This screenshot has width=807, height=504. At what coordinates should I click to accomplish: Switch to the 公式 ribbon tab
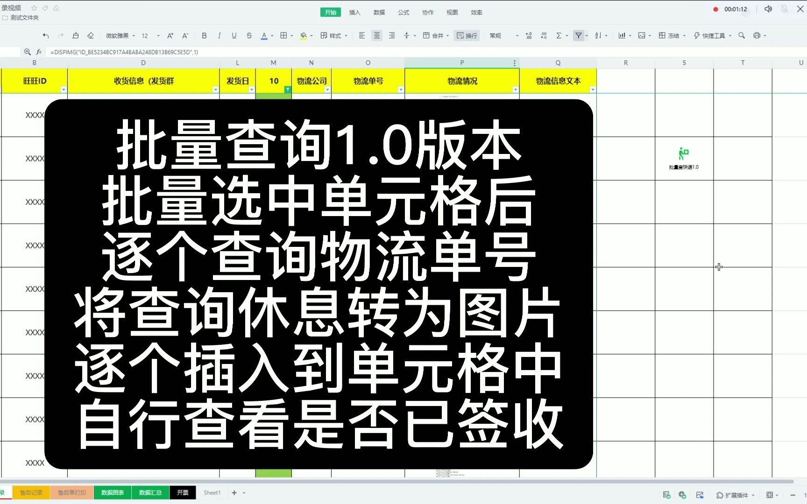pyautogui.click(x=403, y=13)
